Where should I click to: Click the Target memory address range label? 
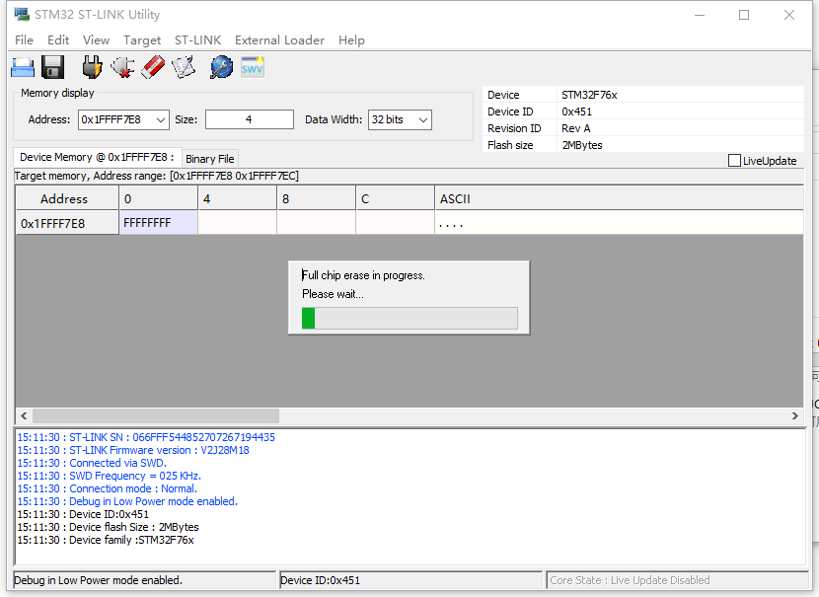(157, 176)
